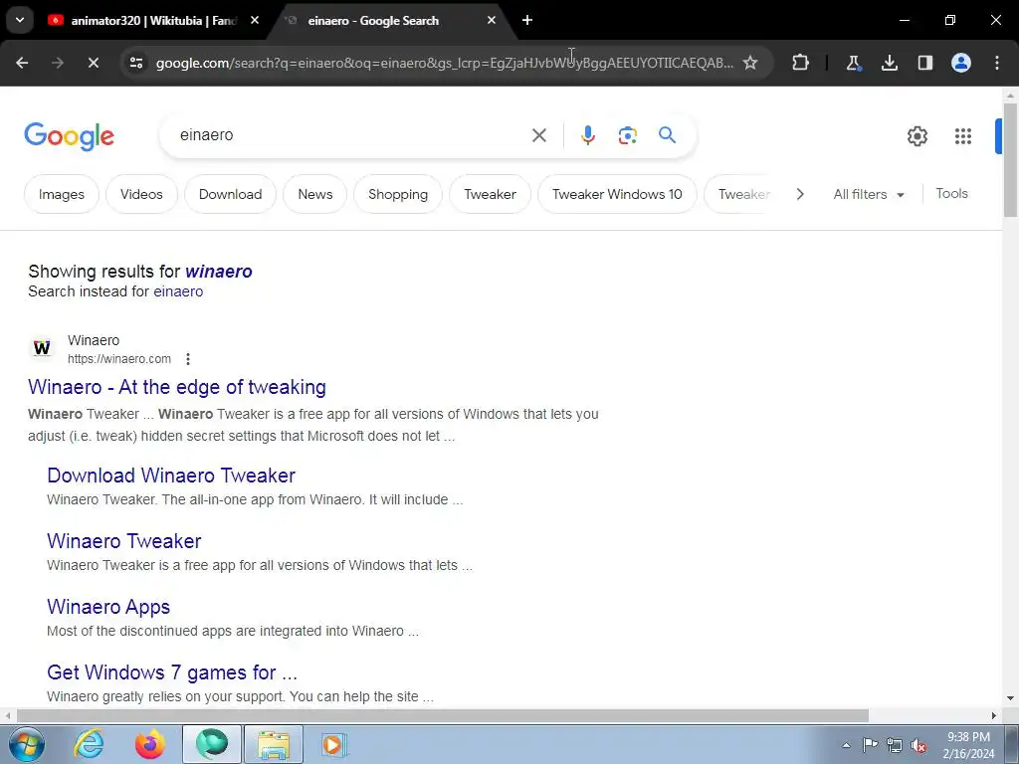1019x764 pixels.
Task: Click the scroll down arrow
Action: click(1011, 698)
